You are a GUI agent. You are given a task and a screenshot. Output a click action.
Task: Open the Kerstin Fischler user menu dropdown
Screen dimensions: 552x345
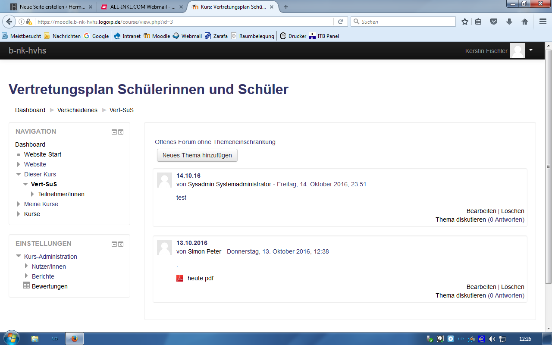[x=531, y=50]
